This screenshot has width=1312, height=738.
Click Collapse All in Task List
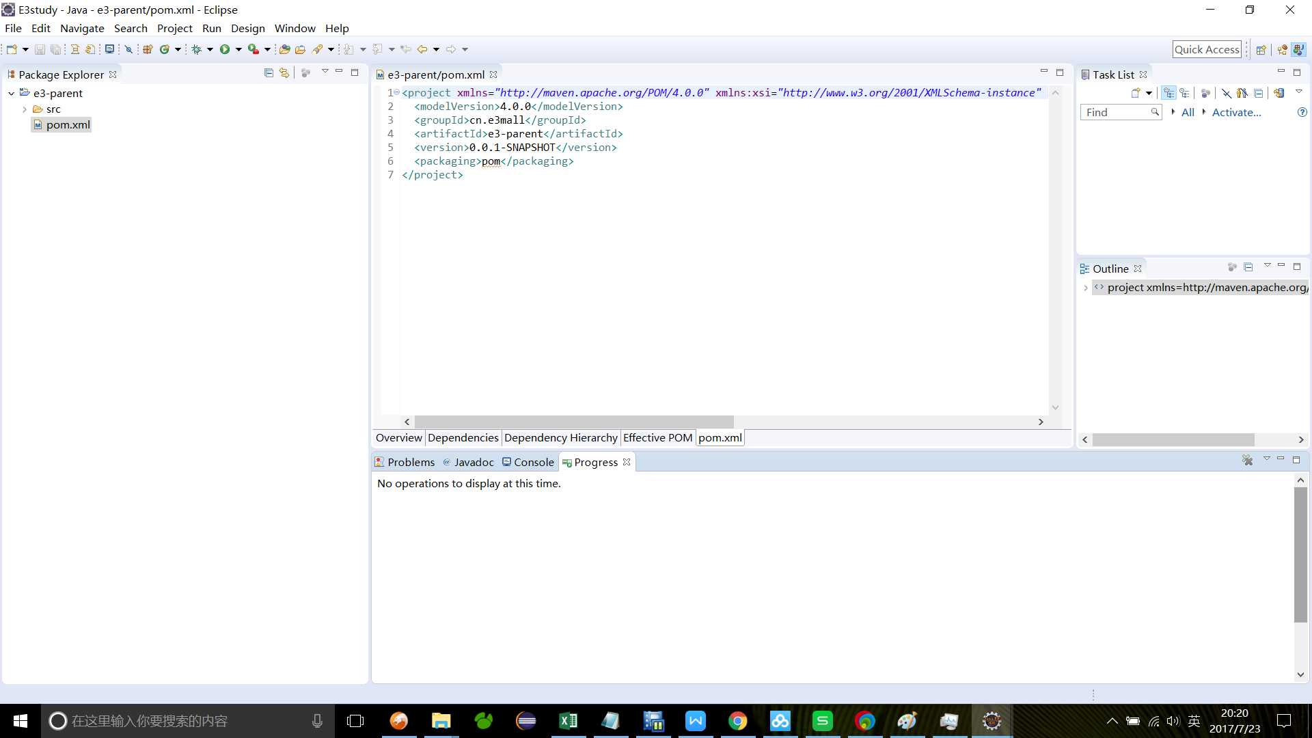point(1258,93)
